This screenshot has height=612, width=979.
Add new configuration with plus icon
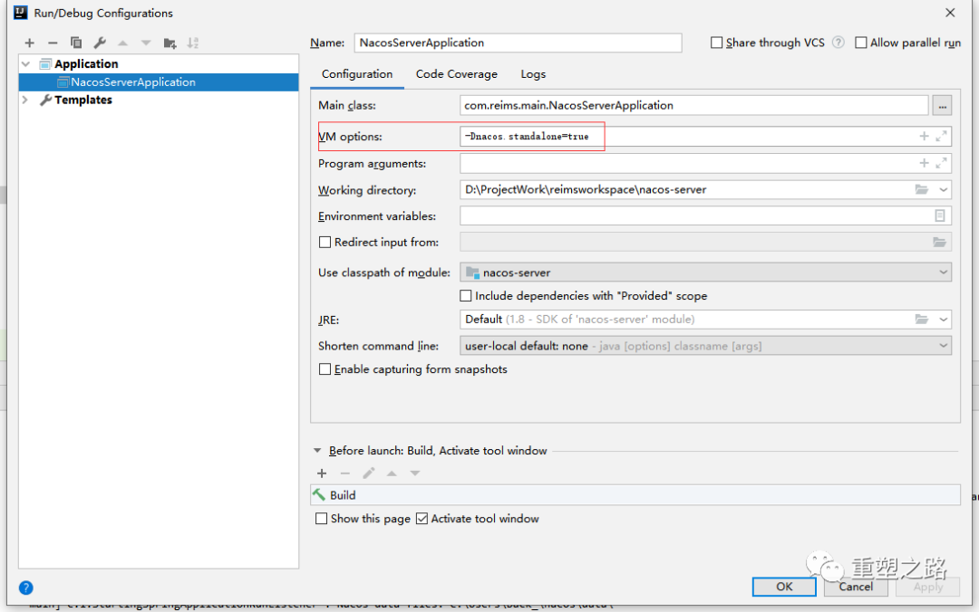pyautogui.click(x=29, y=43)
